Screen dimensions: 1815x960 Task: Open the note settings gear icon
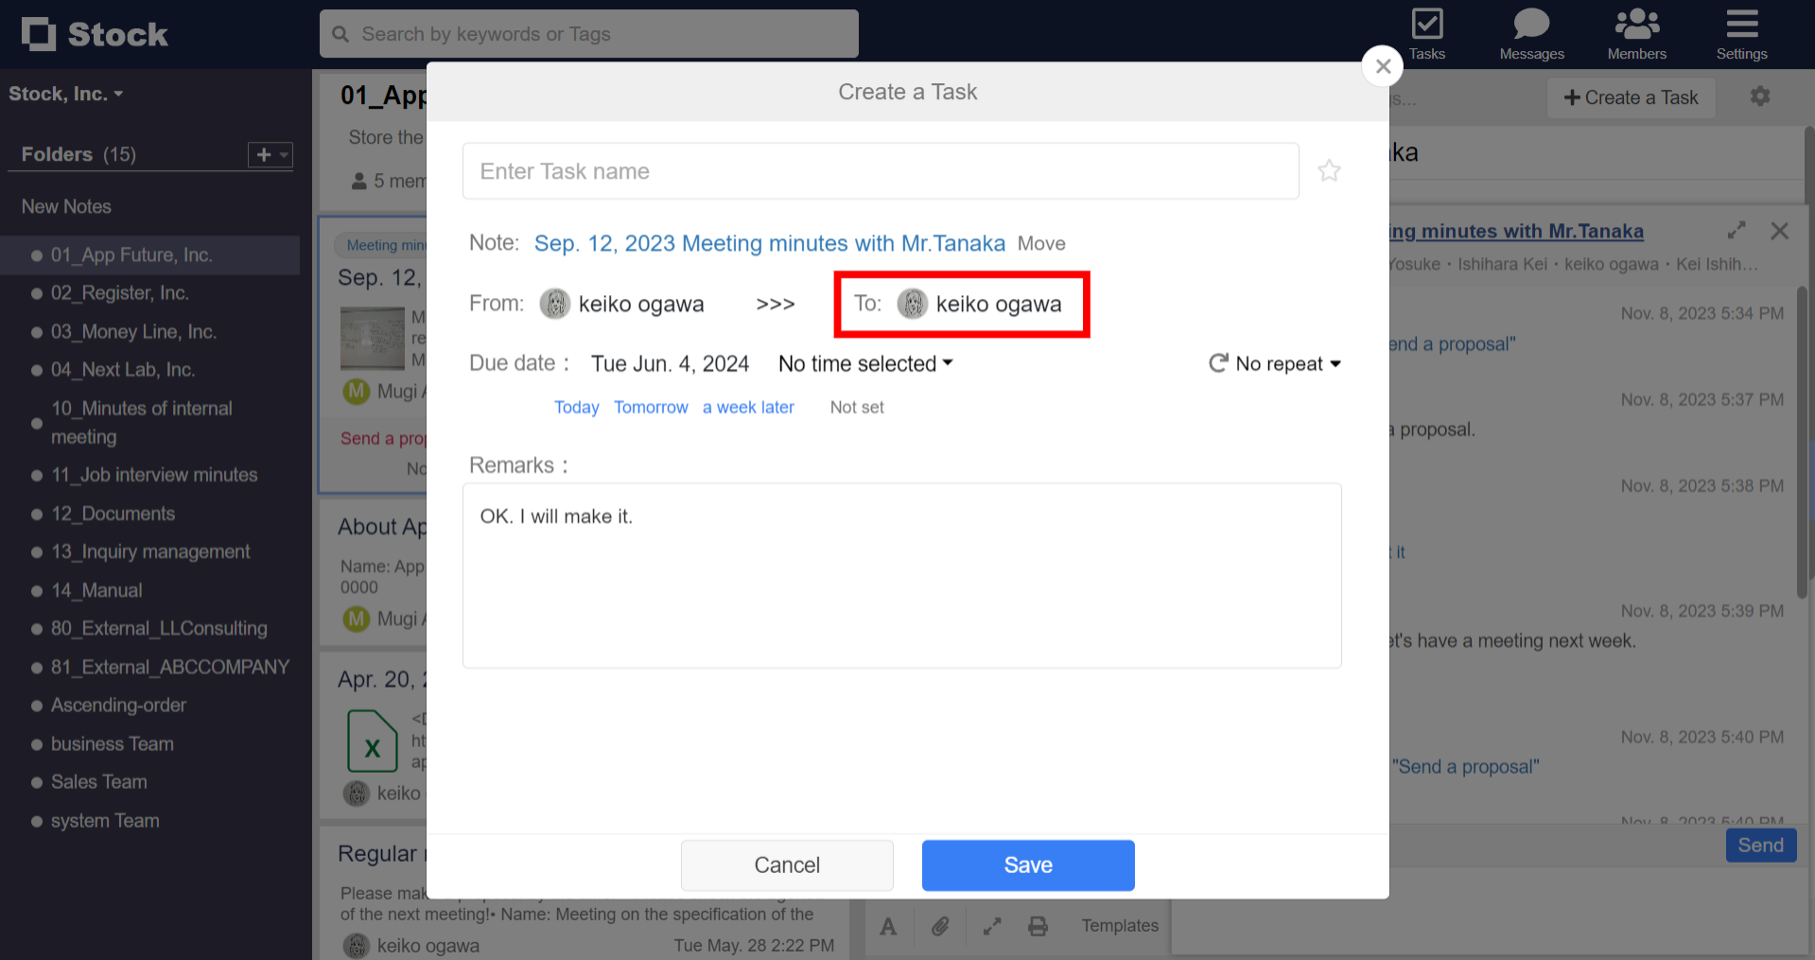[1759, 96]
